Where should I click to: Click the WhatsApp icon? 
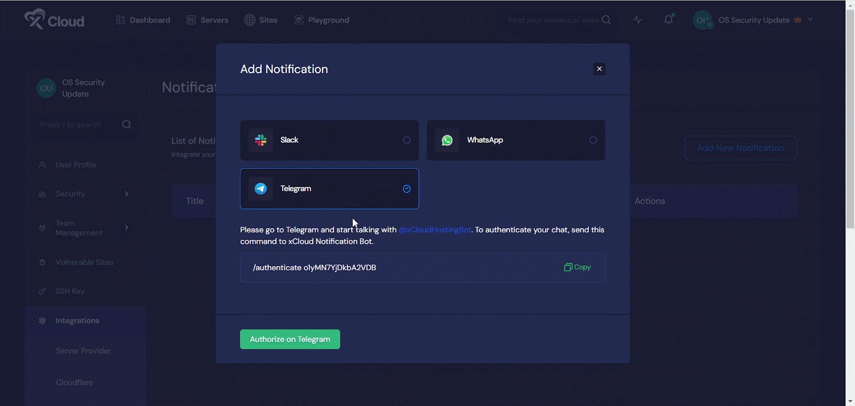coord(447,140)
